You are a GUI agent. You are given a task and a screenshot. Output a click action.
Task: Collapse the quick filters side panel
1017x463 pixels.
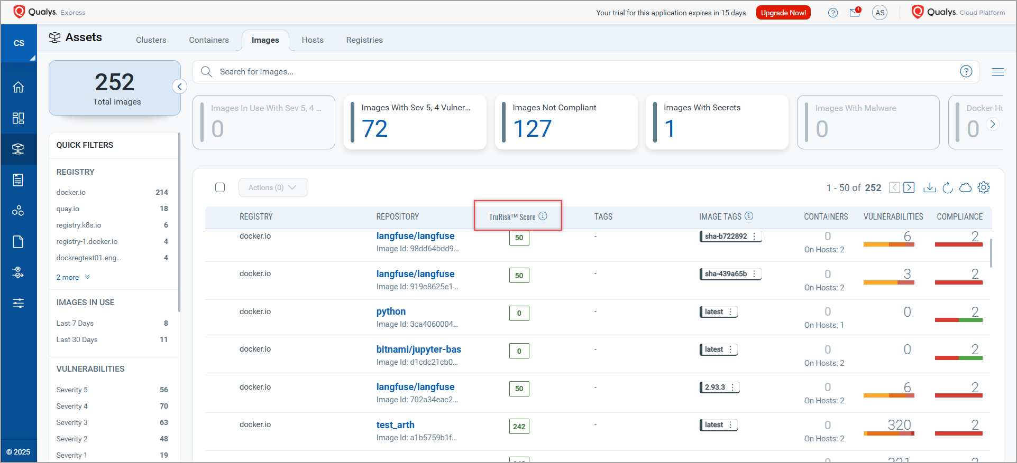[180, 87]
